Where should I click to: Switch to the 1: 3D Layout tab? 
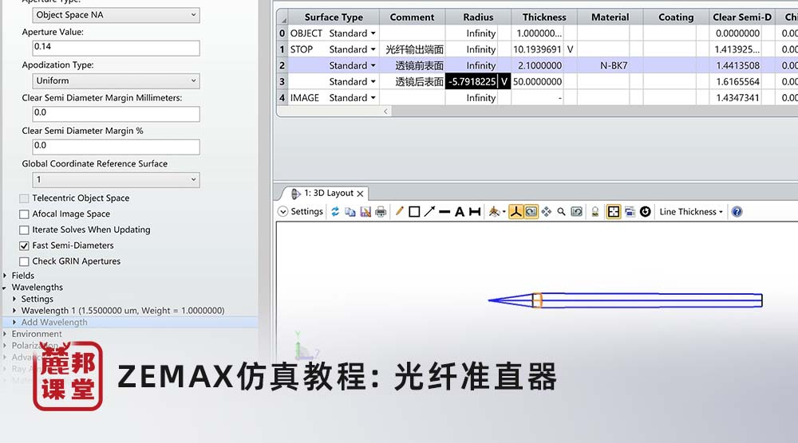coord(328,194)
